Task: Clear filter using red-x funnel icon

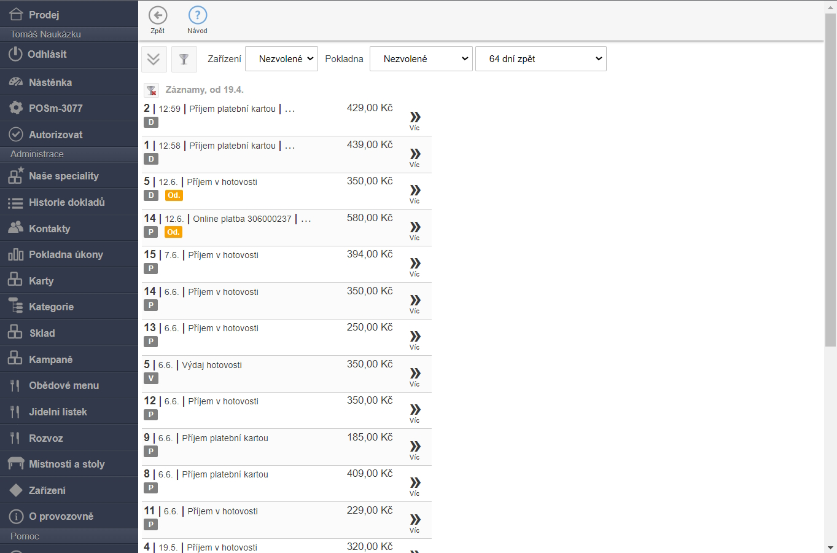Action: (x=151, y=90)
